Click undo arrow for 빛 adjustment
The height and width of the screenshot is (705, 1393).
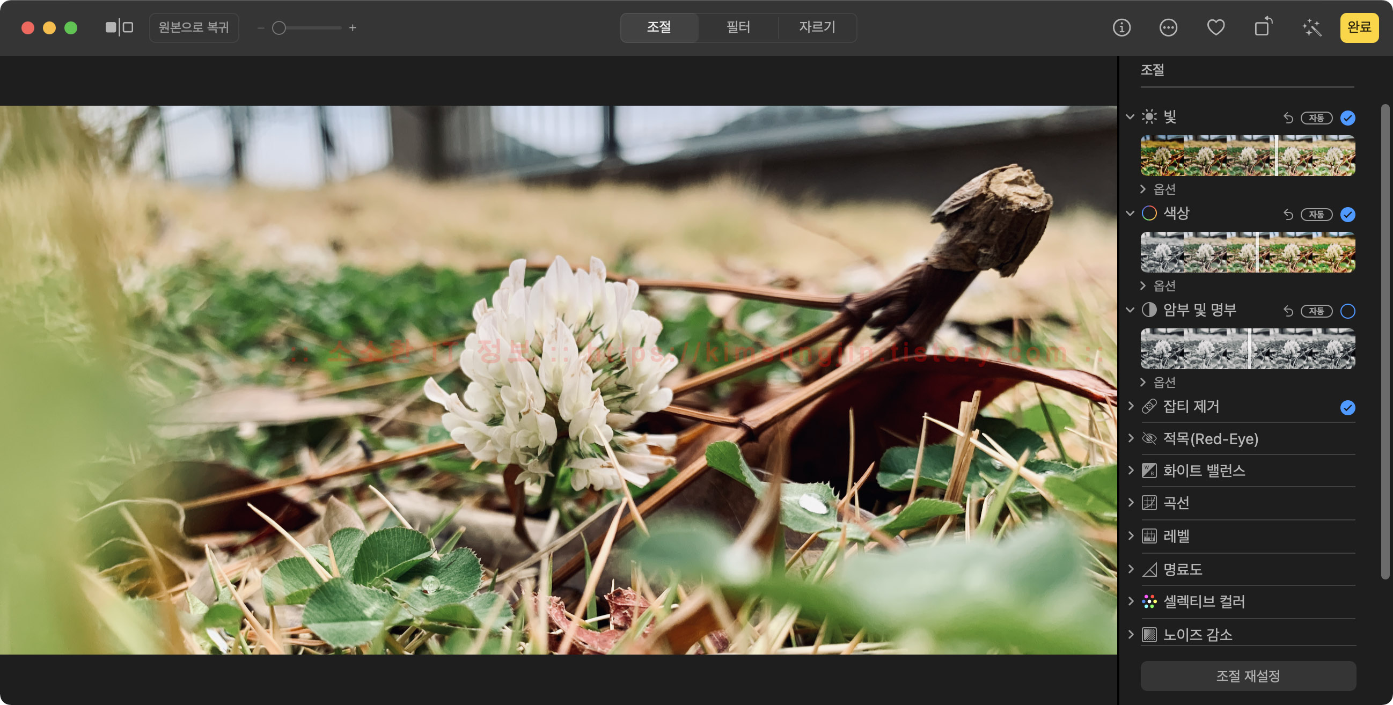click(1288, 118)
